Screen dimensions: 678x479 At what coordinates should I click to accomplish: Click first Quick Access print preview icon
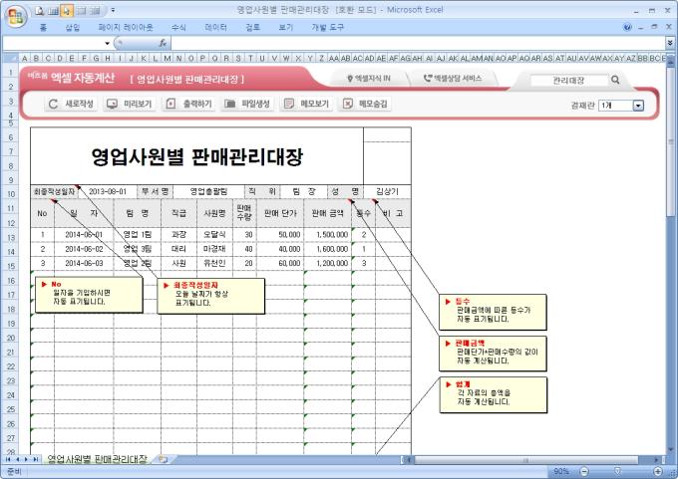(x=40, y=10)
